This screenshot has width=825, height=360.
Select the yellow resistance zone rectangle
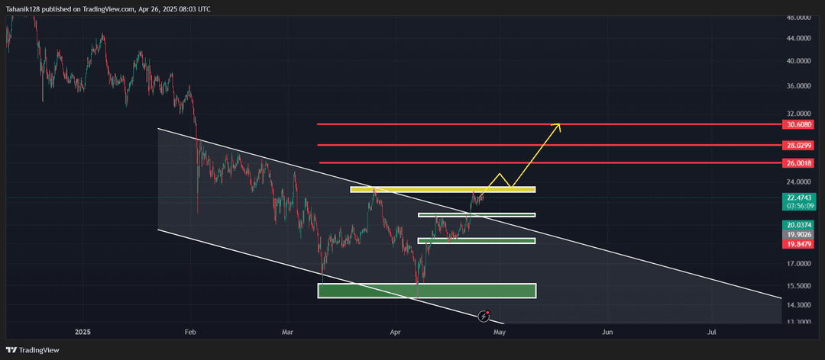(x=443, y=189)
